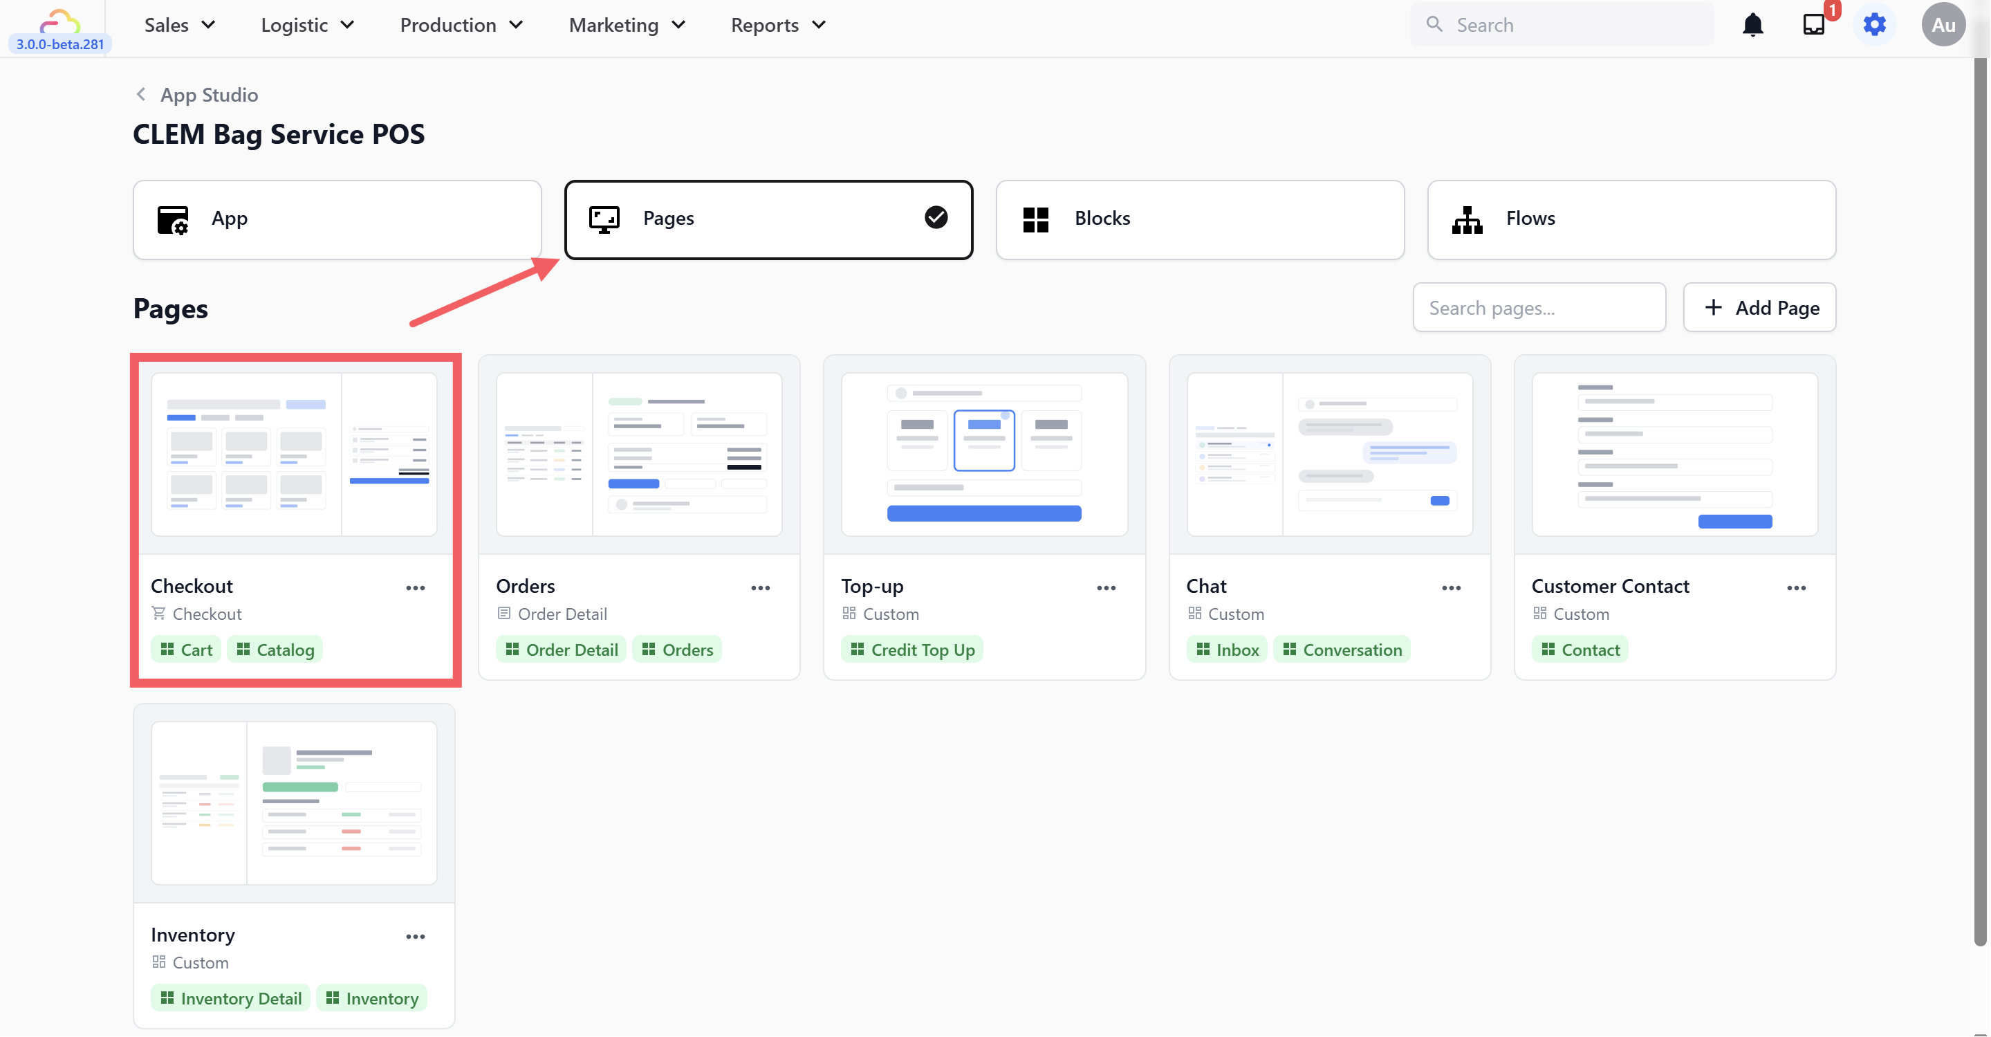1991x1037 pixels.
Task: Open the blue settings gear icon
Action: point(1874,25)
